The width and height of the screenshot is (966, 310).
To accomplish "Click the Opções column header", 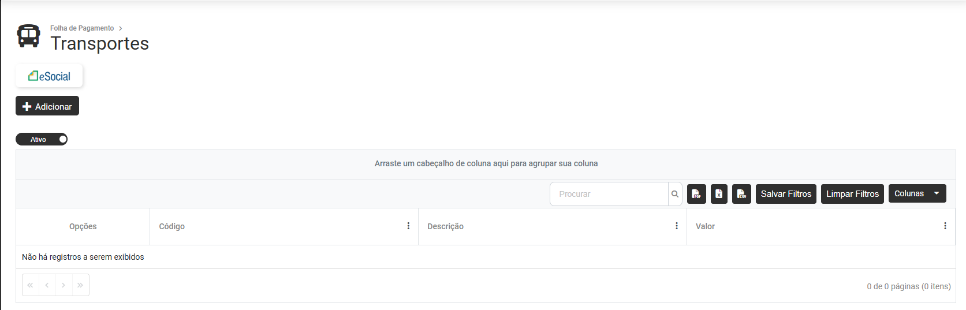I will [x=83, y=226].
